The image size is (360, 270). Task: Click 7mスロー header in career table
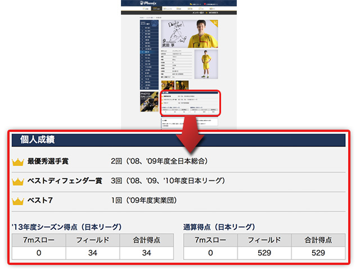coord(210,240)
